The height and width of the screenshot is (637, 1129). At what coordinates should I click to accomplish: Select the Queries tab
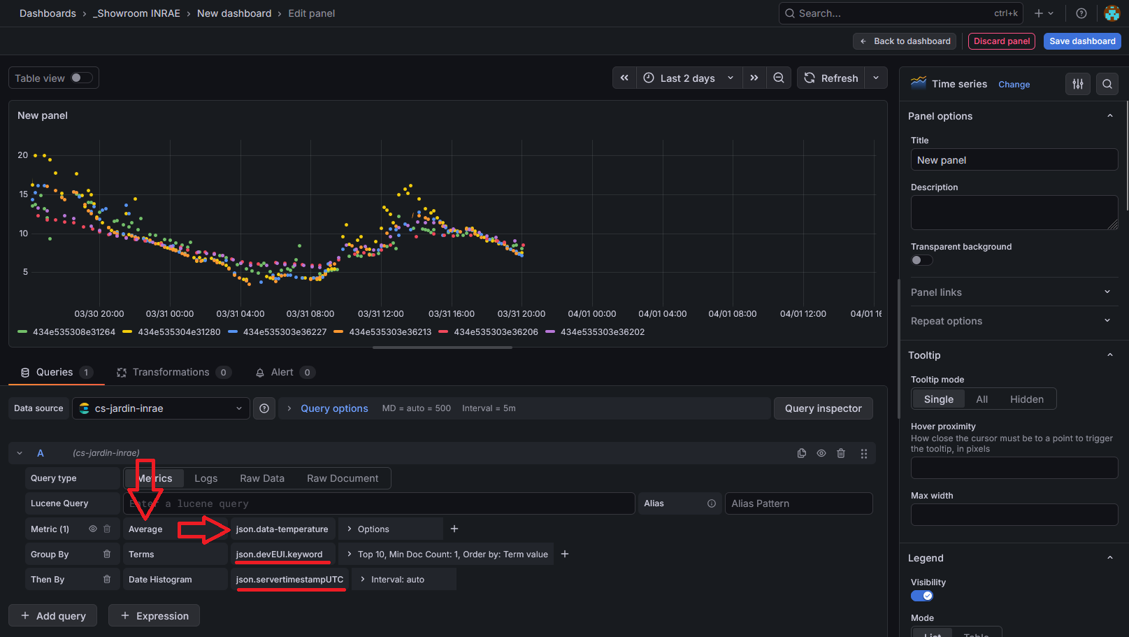[x=56, y=372]
